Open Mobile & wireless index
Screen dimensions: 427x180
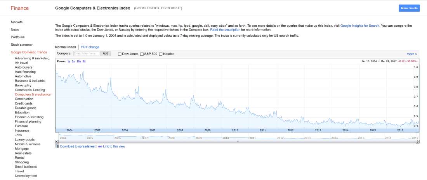click(x=28, y=144)
